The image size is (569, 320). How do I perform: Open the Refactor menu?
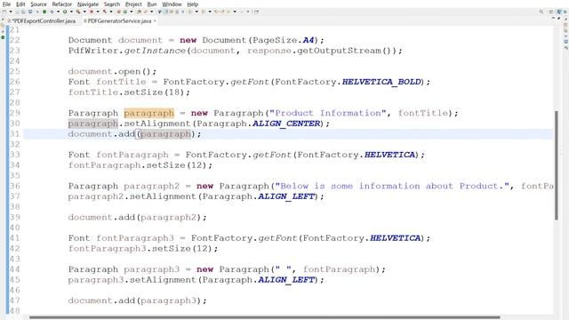click(62, 4)
